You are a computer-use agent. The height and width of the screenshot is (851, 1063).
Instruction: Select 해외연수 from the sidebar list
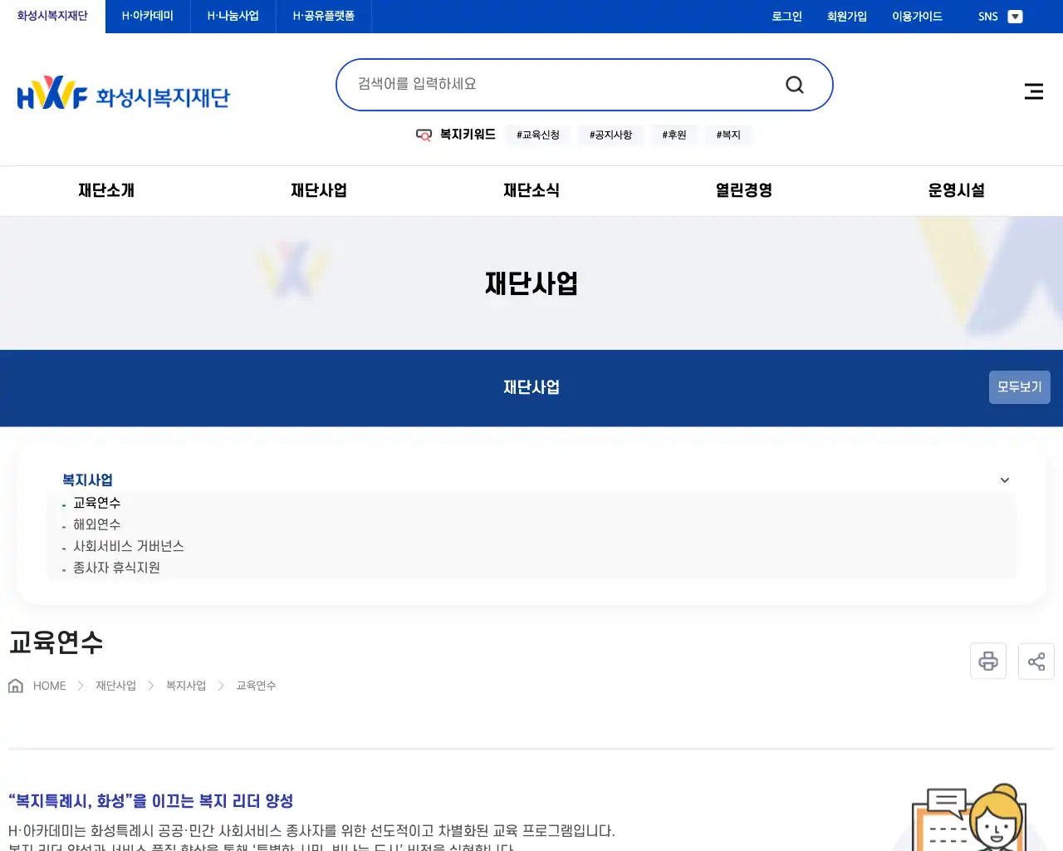96,524
